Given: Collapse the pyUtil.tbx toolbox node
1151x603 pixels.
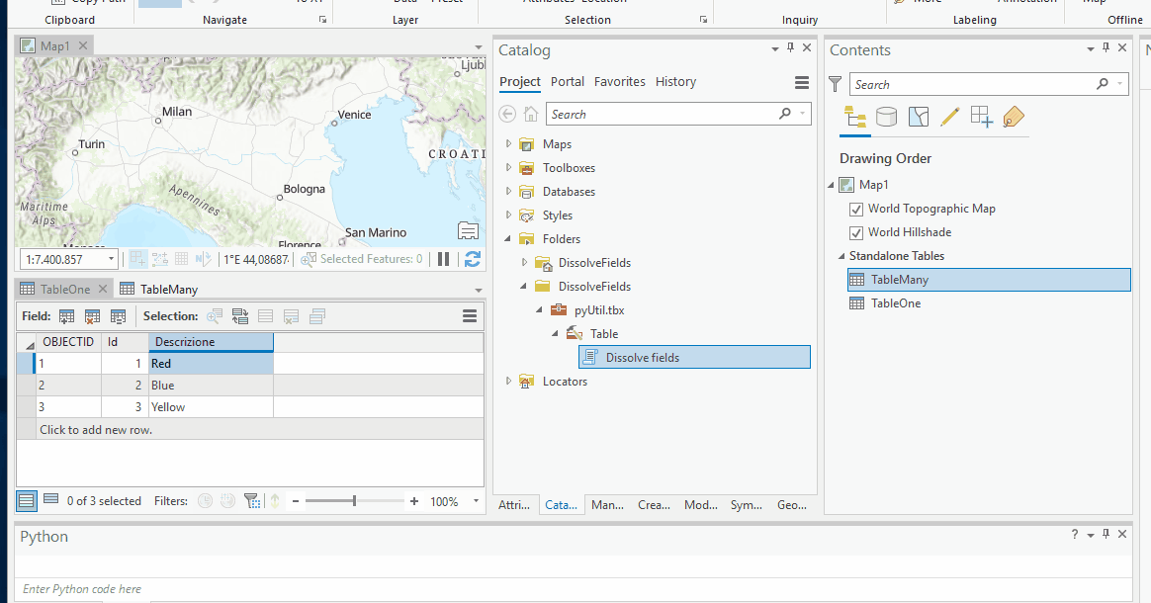Looking at the screenshot, I should point(540,310).
